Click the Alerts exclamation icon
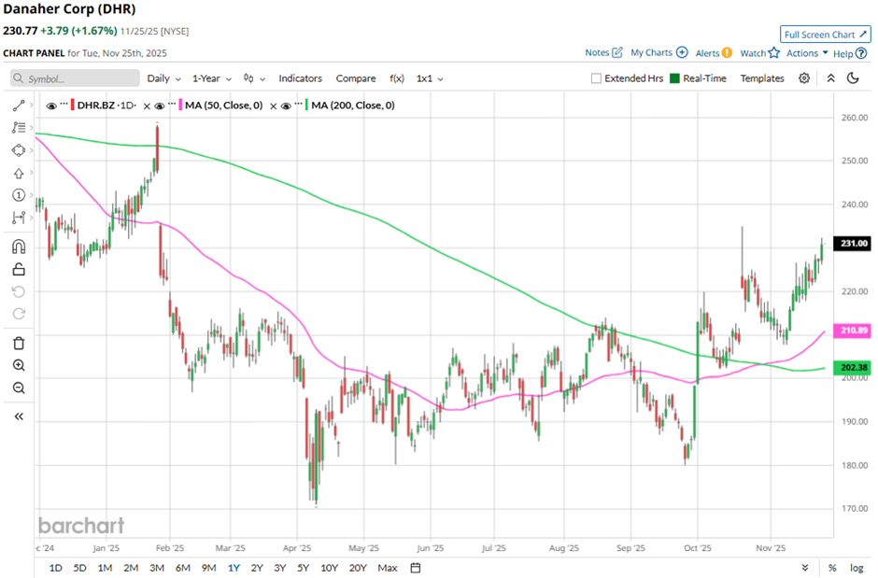This screenshot has height=578, width=878. point(727,53)
